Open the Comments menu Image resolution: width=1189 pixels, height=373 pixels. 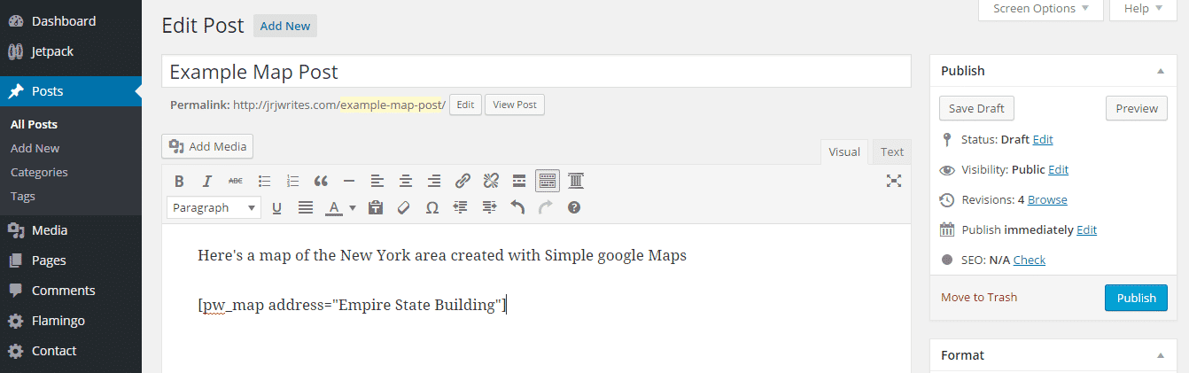[x=71, y=291]
